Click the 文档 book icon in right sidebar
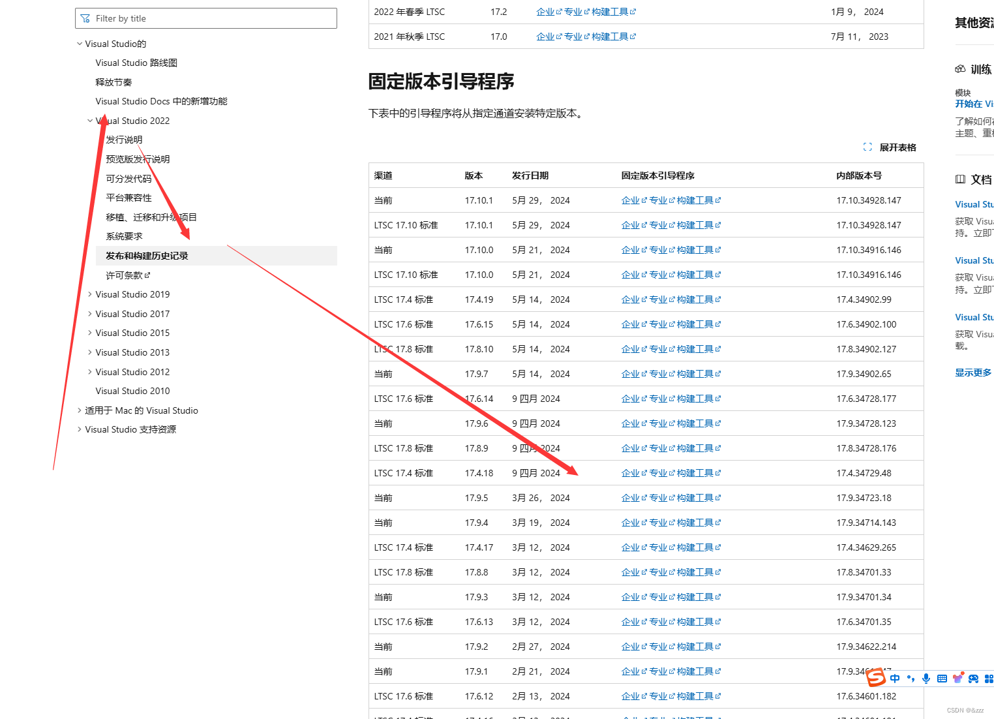 tap(960, 179)
